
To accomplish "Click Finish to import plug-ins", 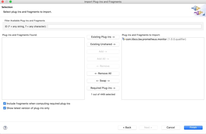I will tap(193, 128).
